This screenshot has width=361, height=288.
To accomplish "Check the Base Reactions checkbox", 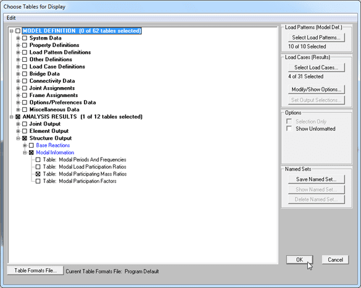I will (x=31, y=145).
